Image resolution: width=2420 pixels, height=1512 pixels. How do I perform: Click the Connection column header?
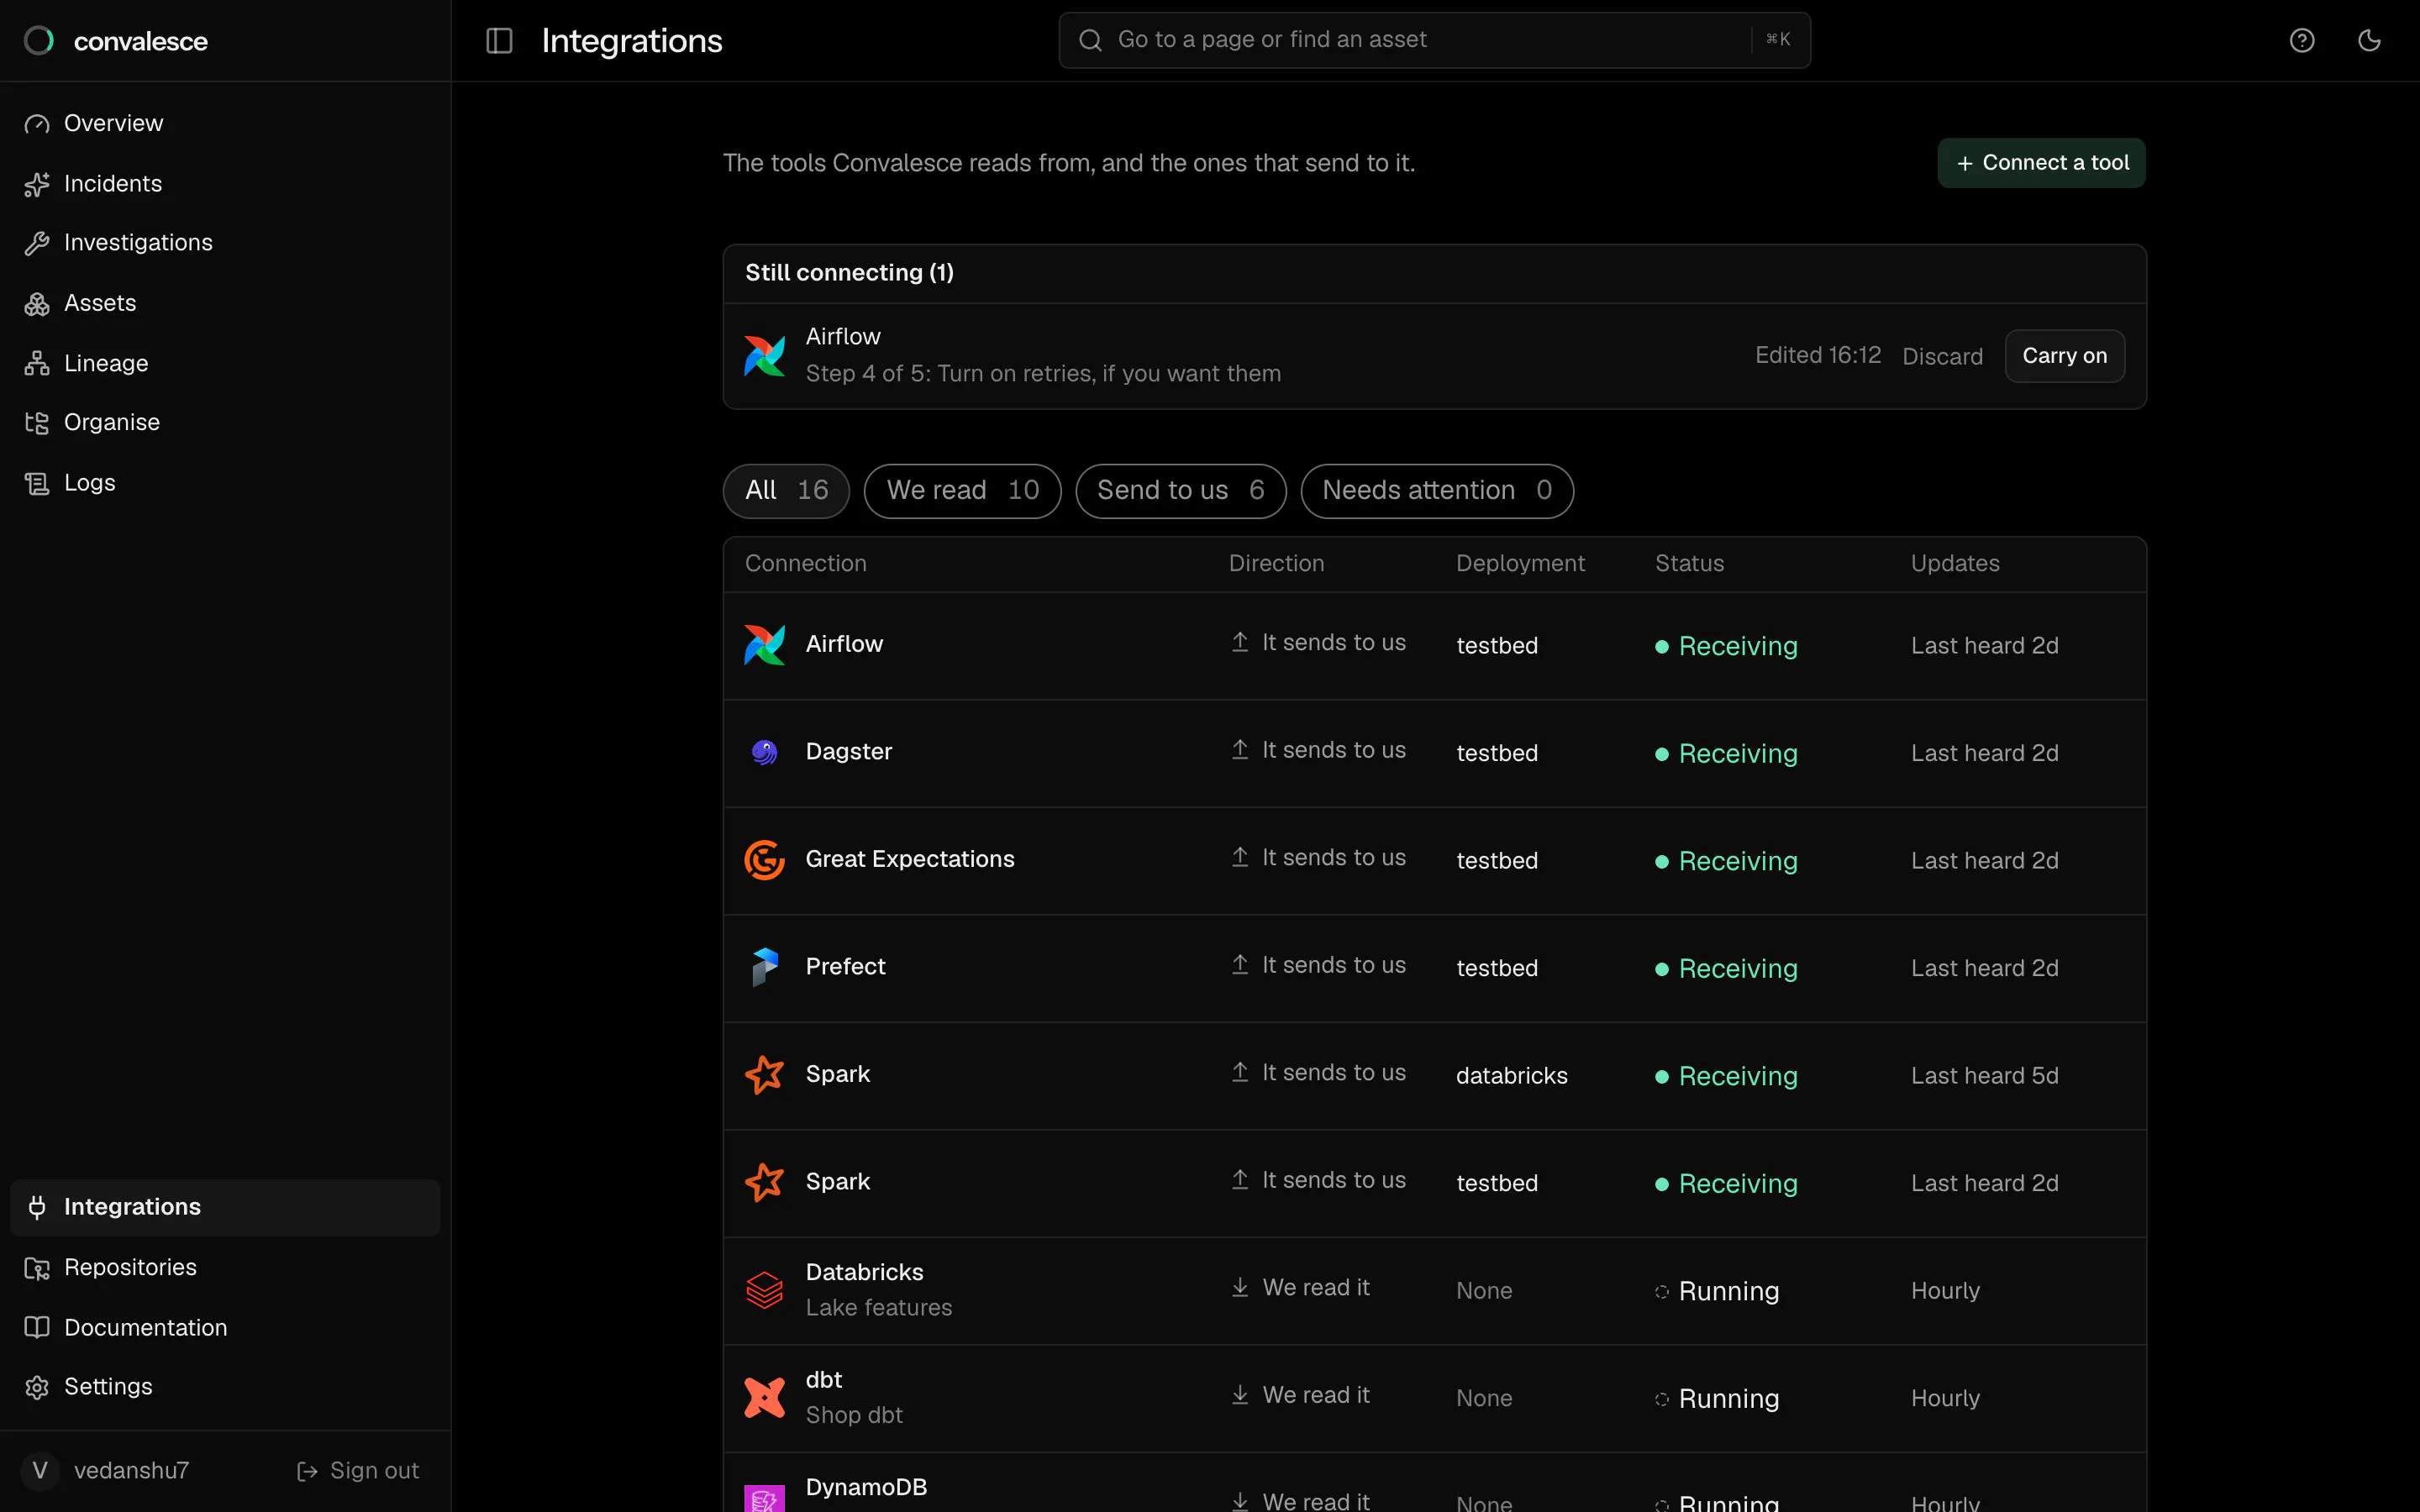pos(805,564)
